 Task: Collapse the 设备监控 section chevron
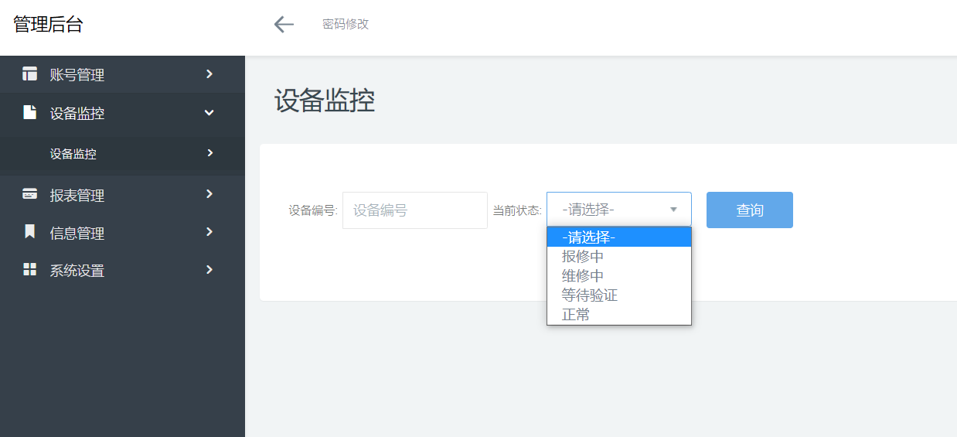coord(209,113)
